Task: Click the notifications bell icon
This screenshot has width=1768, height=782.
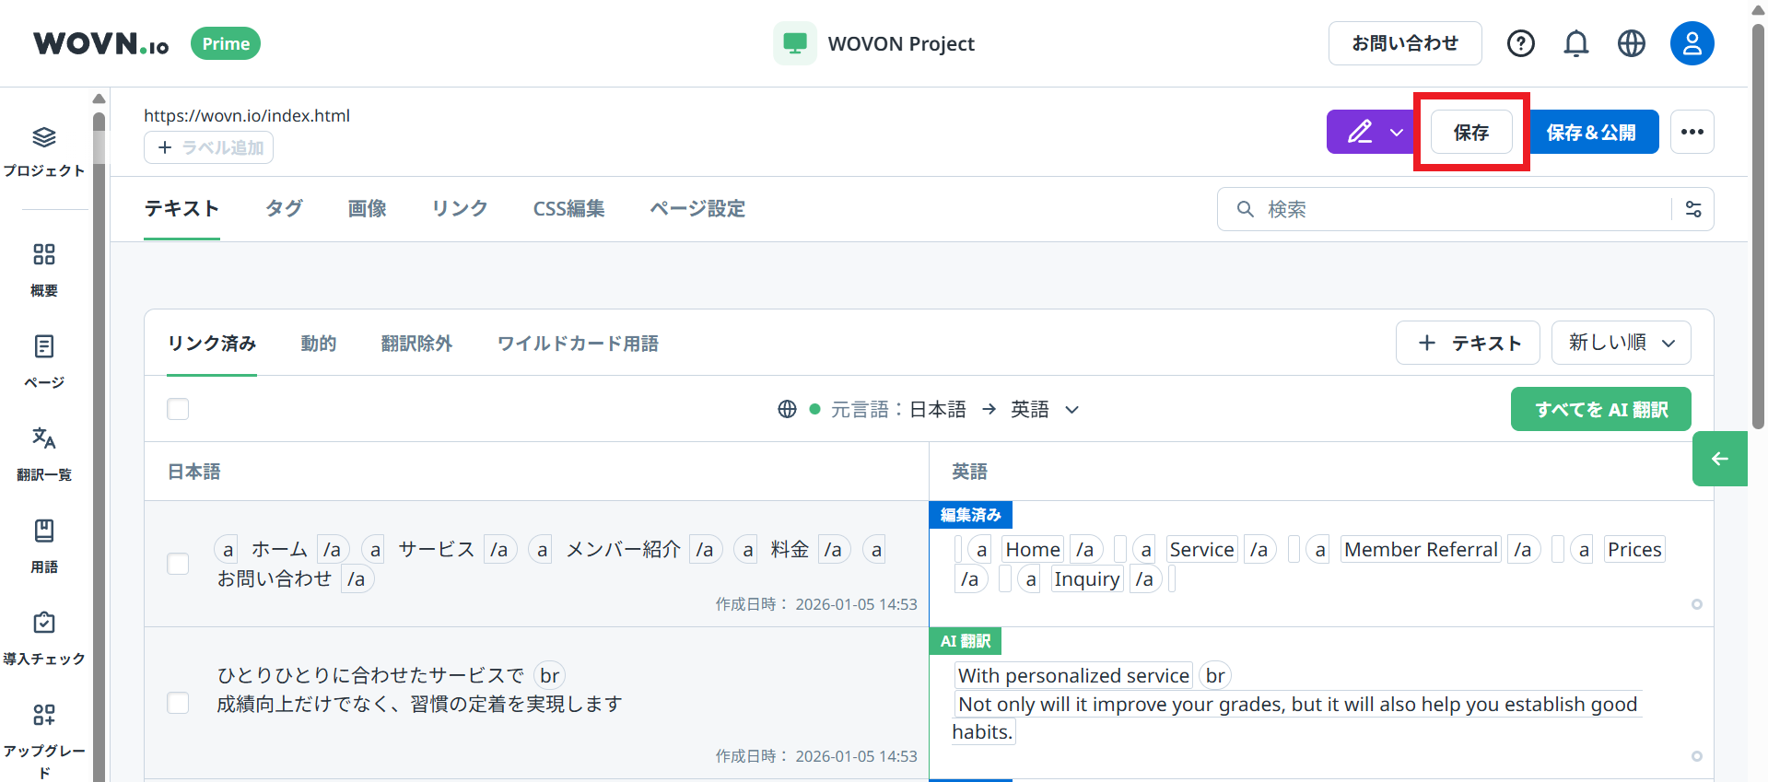Action: (1575, 43)
